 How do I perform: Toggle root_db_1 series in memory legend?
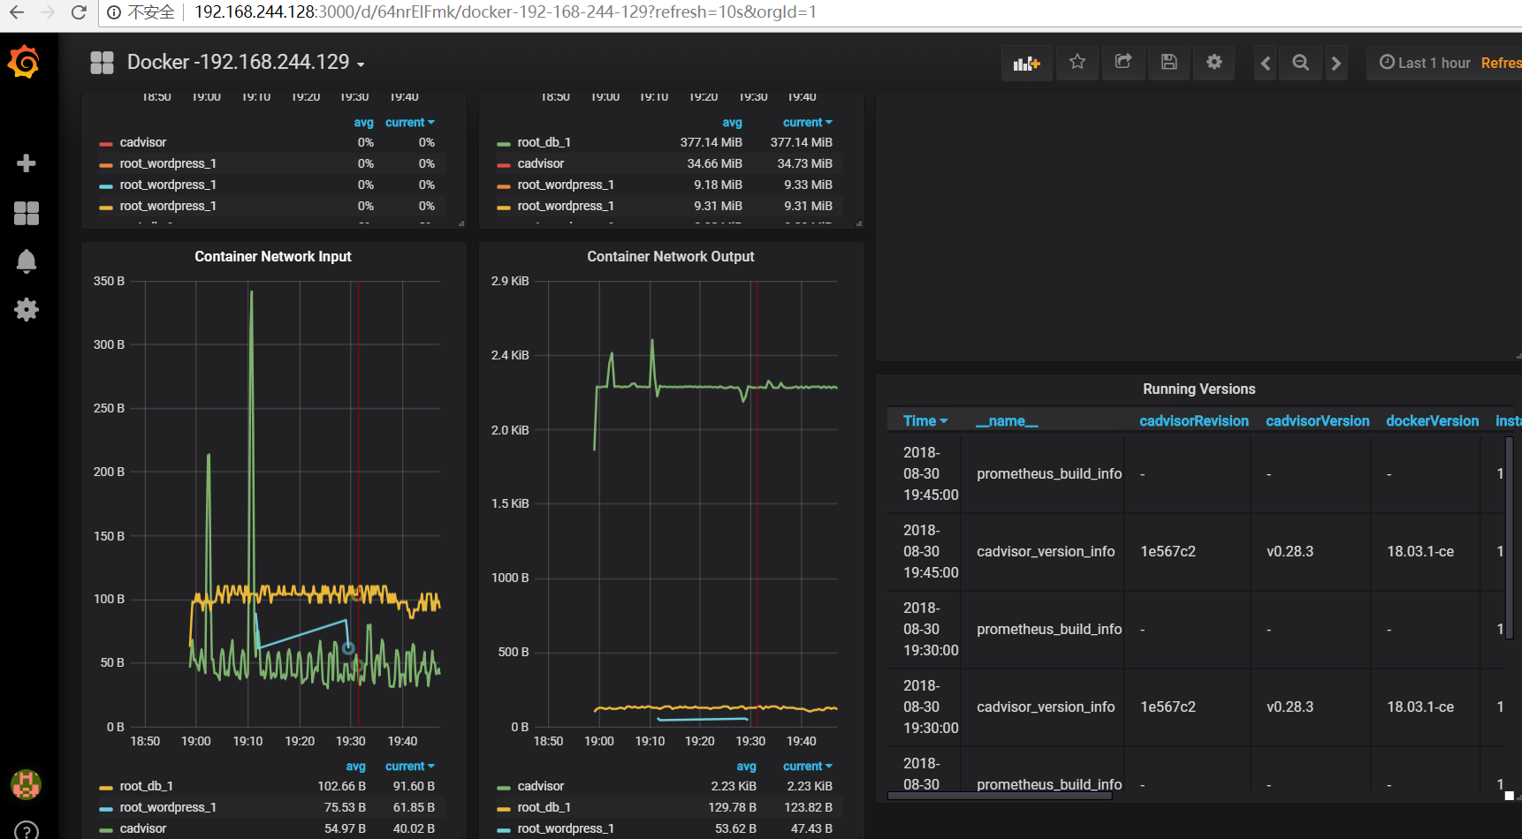coord(544,142)
